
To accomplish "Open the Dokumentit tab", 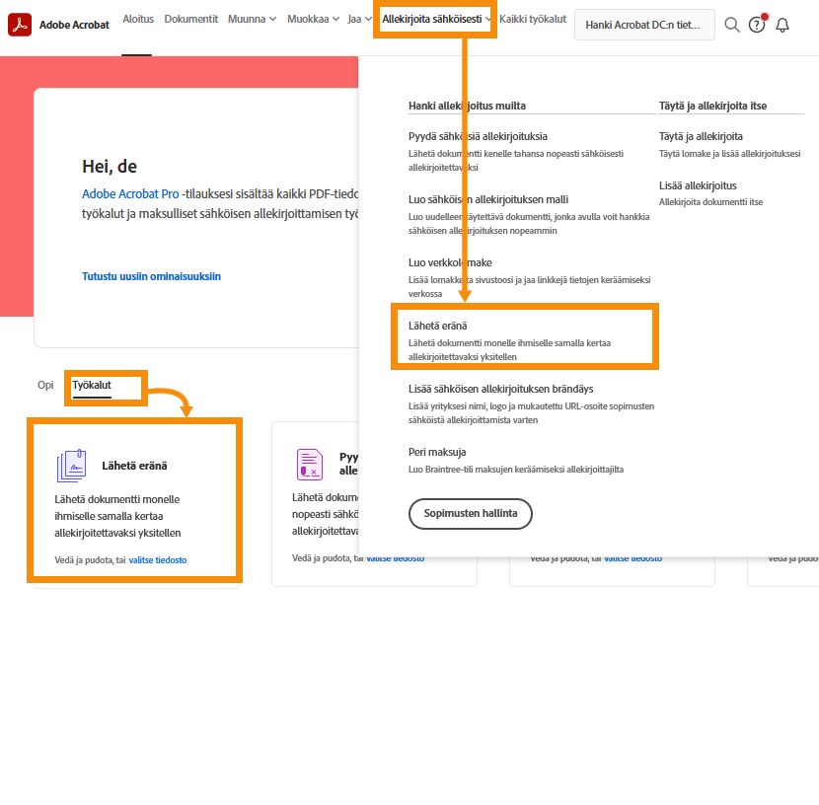I will [190, 20].
